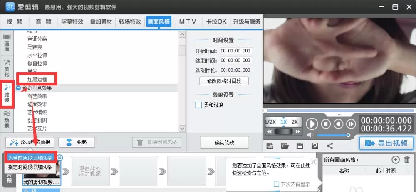Set playback speed to 1X
Viewport: 416px width, 192px height.
click(x=284, y=122)
